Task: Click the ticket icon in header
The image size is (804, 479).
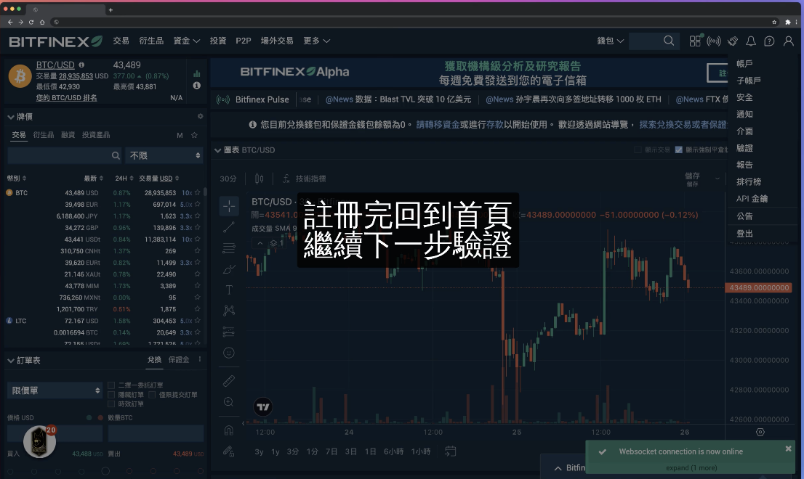Action: (x=733, y=41)
